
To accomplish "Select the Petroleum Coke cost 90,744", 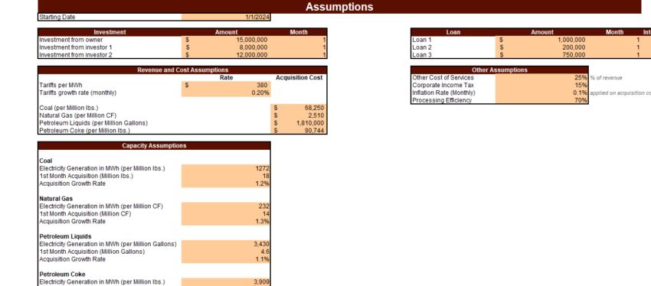I will 299,130.
